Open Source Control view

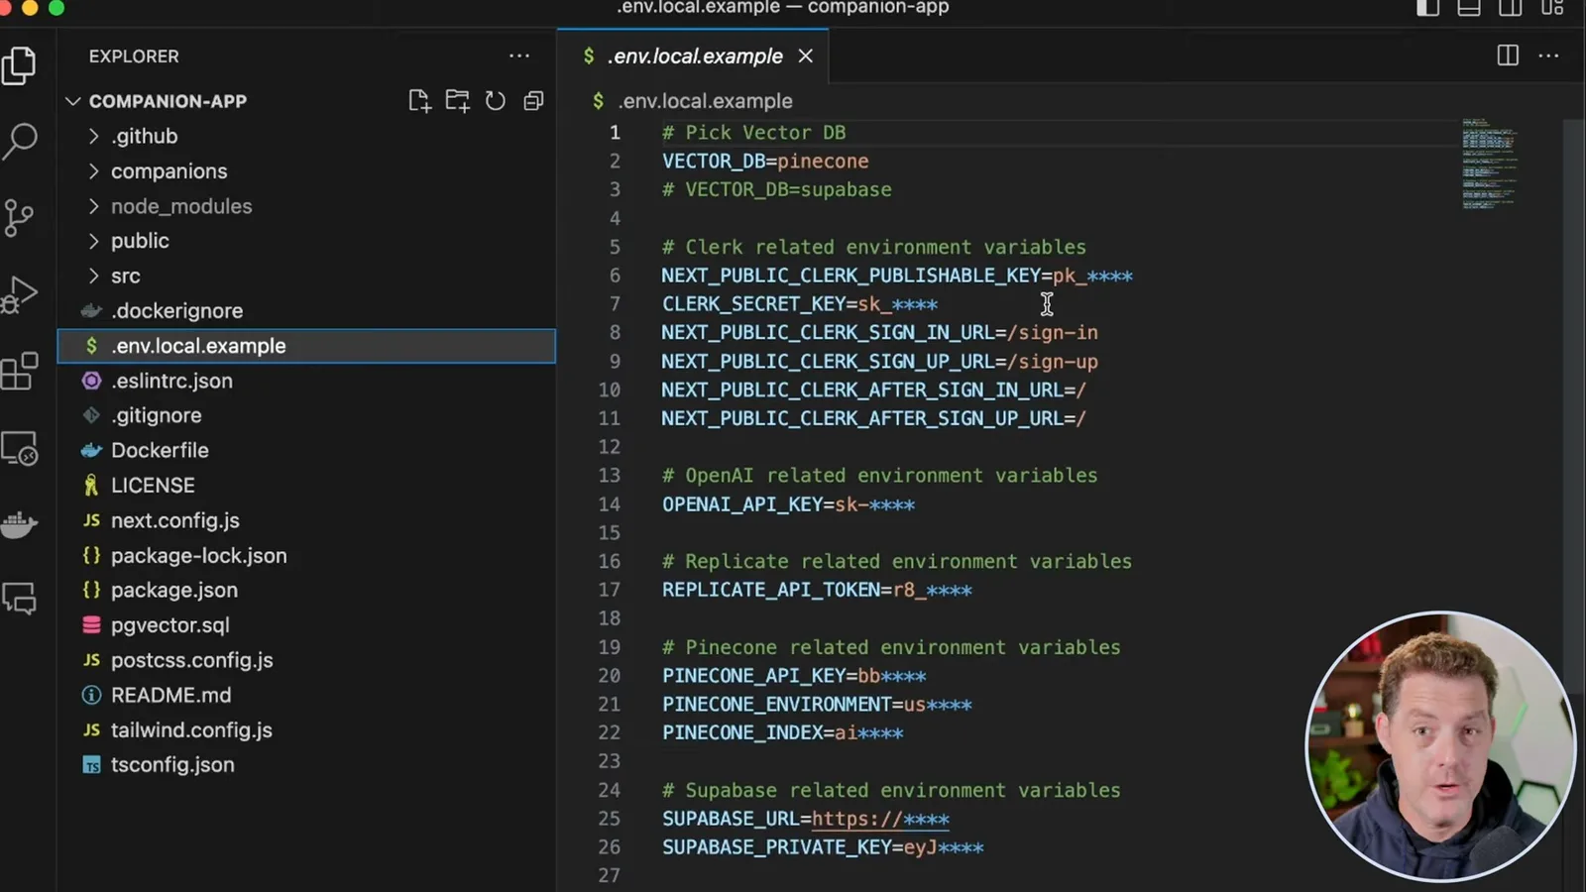click(x=20, y=218)
